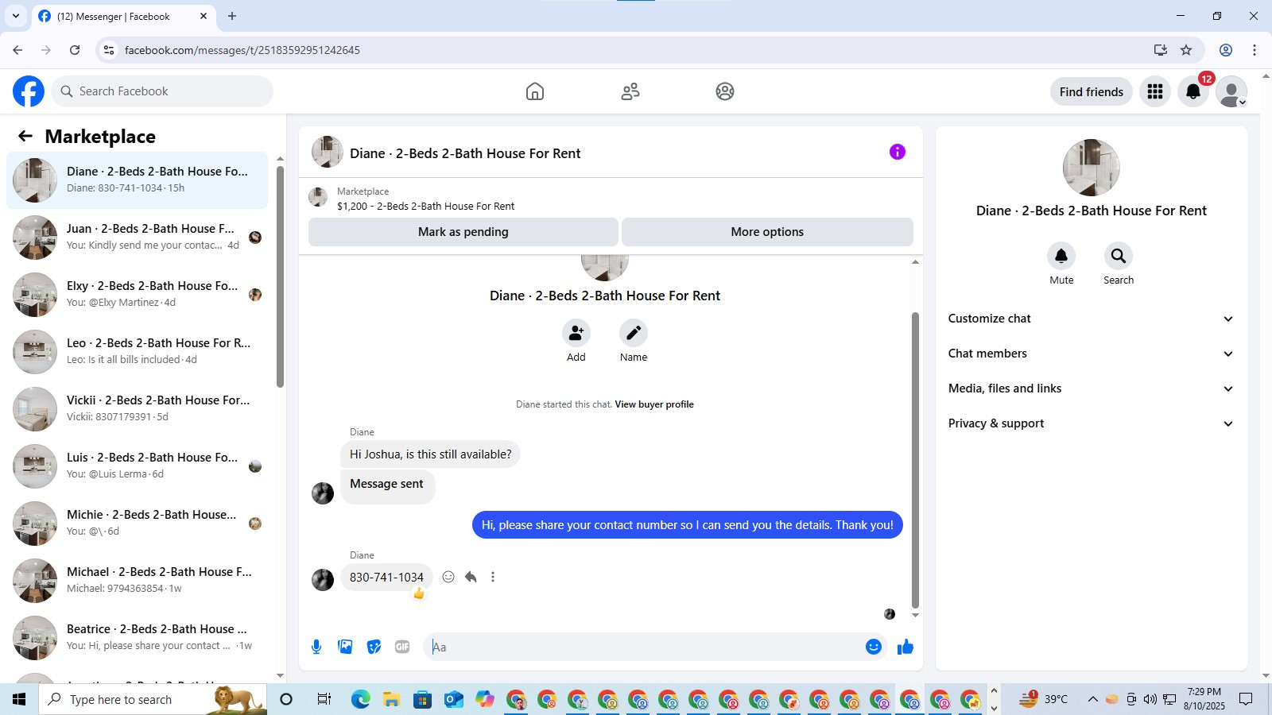The width and height of the screenshot is (1272, 715).
Task: Open listing $1,200 2-Beds 2-Bath link
Action: [x=425, y=207]
